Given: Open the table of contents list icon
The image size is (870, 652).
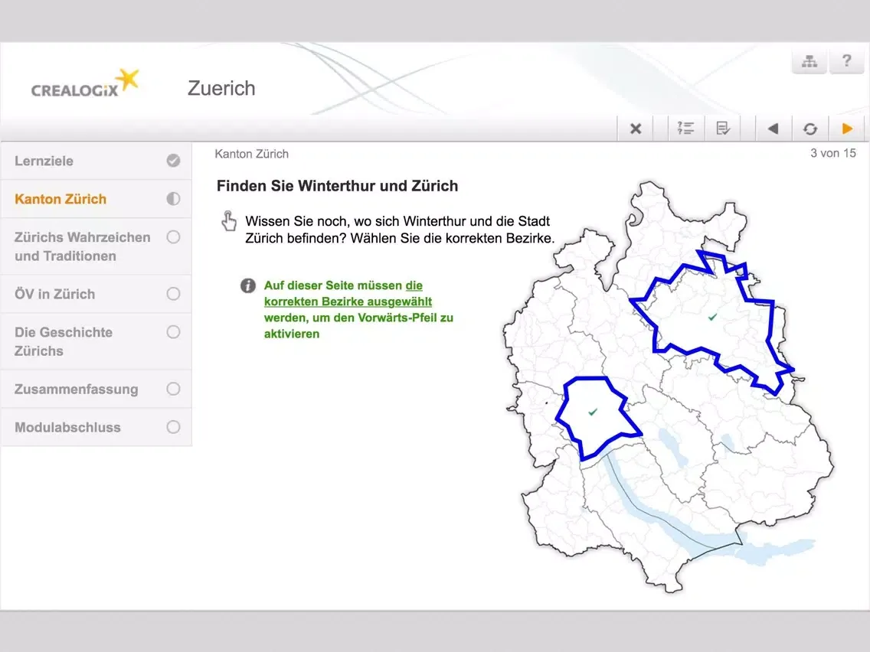Looking at the screenshot, I should (685, 129).
